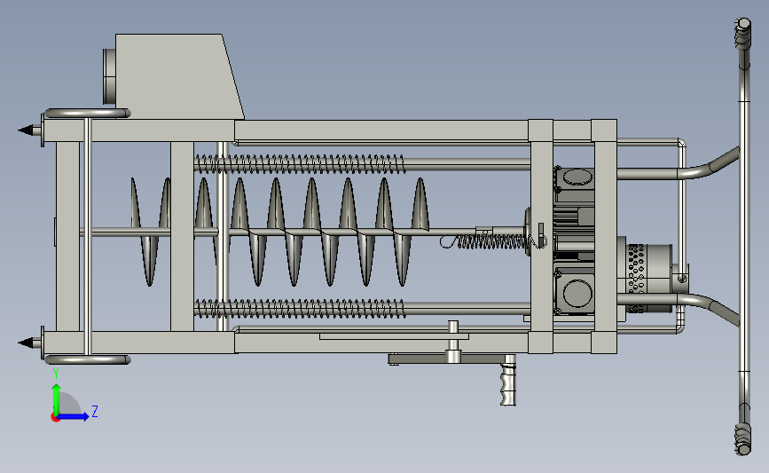Click the red origin ball of the axis triad
769x473 pixels.
[x=55, y=418]
